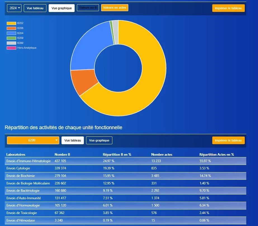Click the Nombre B column header
The width and height of the screenshot is (258, 226).
click(62, 154)
